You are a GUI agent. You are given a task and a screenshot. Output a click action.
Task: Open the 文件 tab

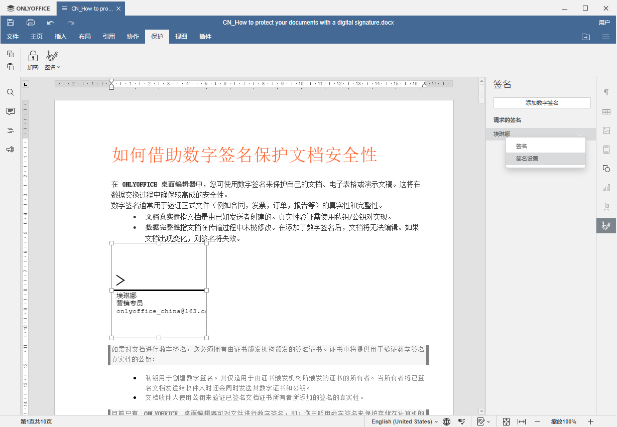(13, 37)
